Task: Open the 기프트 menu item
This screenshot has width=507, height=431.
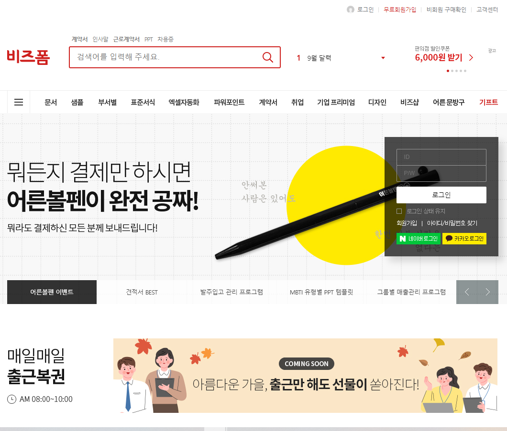Action: click(489, 102)
